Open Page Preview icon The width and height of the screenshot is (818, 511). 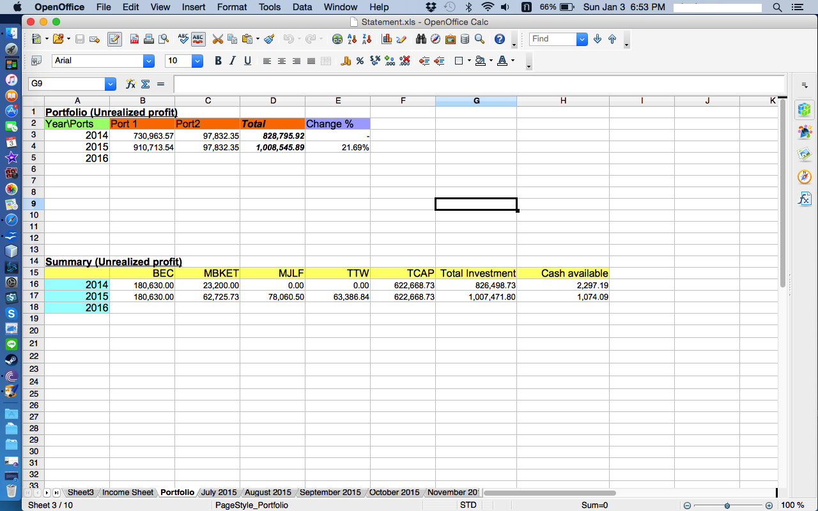click(164, 39)
